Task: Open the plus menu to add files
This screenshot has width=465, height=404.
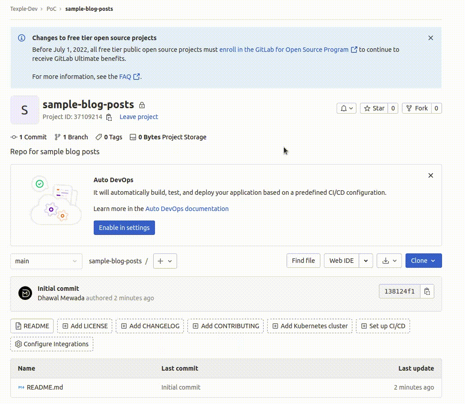Action: pos(165,261)
